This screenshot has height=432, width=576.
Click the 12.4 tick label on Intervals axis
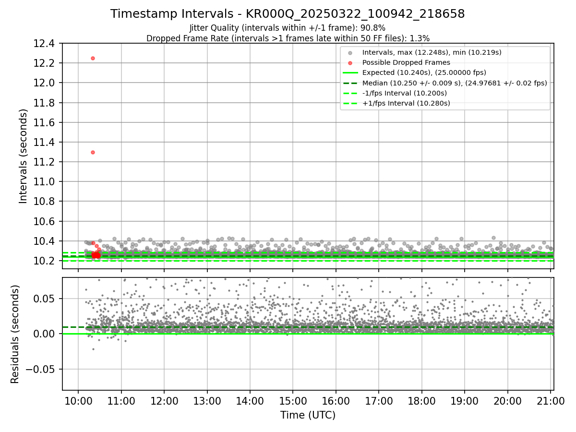point(45,44)
